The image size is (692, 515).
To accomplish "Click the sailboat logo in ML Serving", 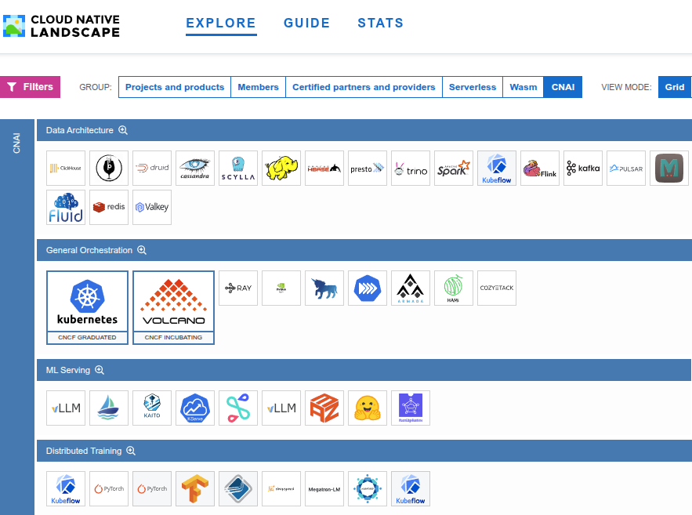I will [x=109, y=408].
